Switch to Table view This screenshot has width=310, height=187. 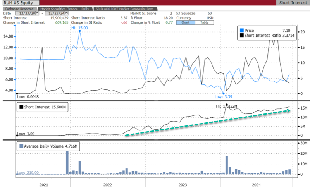coord(203,22)
